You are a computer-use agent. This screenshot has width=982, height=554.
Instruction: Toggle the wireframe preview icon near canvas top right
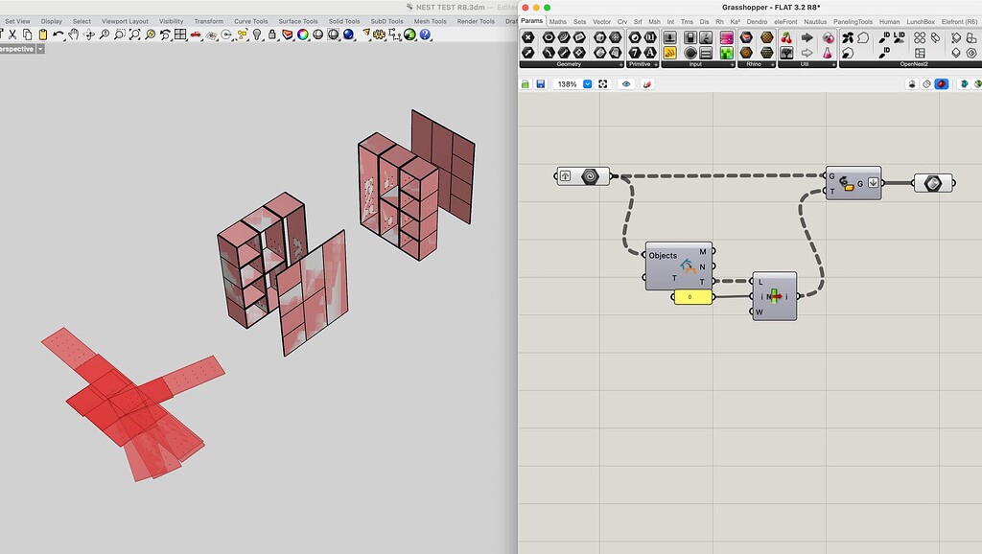coord(926,83)
